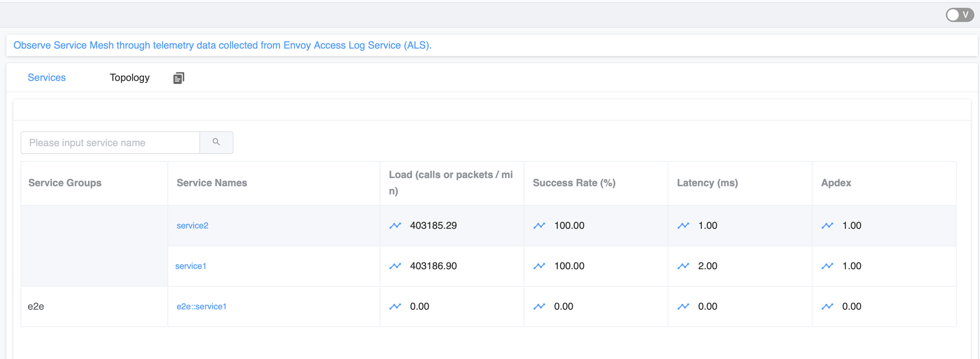Show Latency trend chart for service1
The height and width of the screenshot is (359, 980).
coord(683,266)
